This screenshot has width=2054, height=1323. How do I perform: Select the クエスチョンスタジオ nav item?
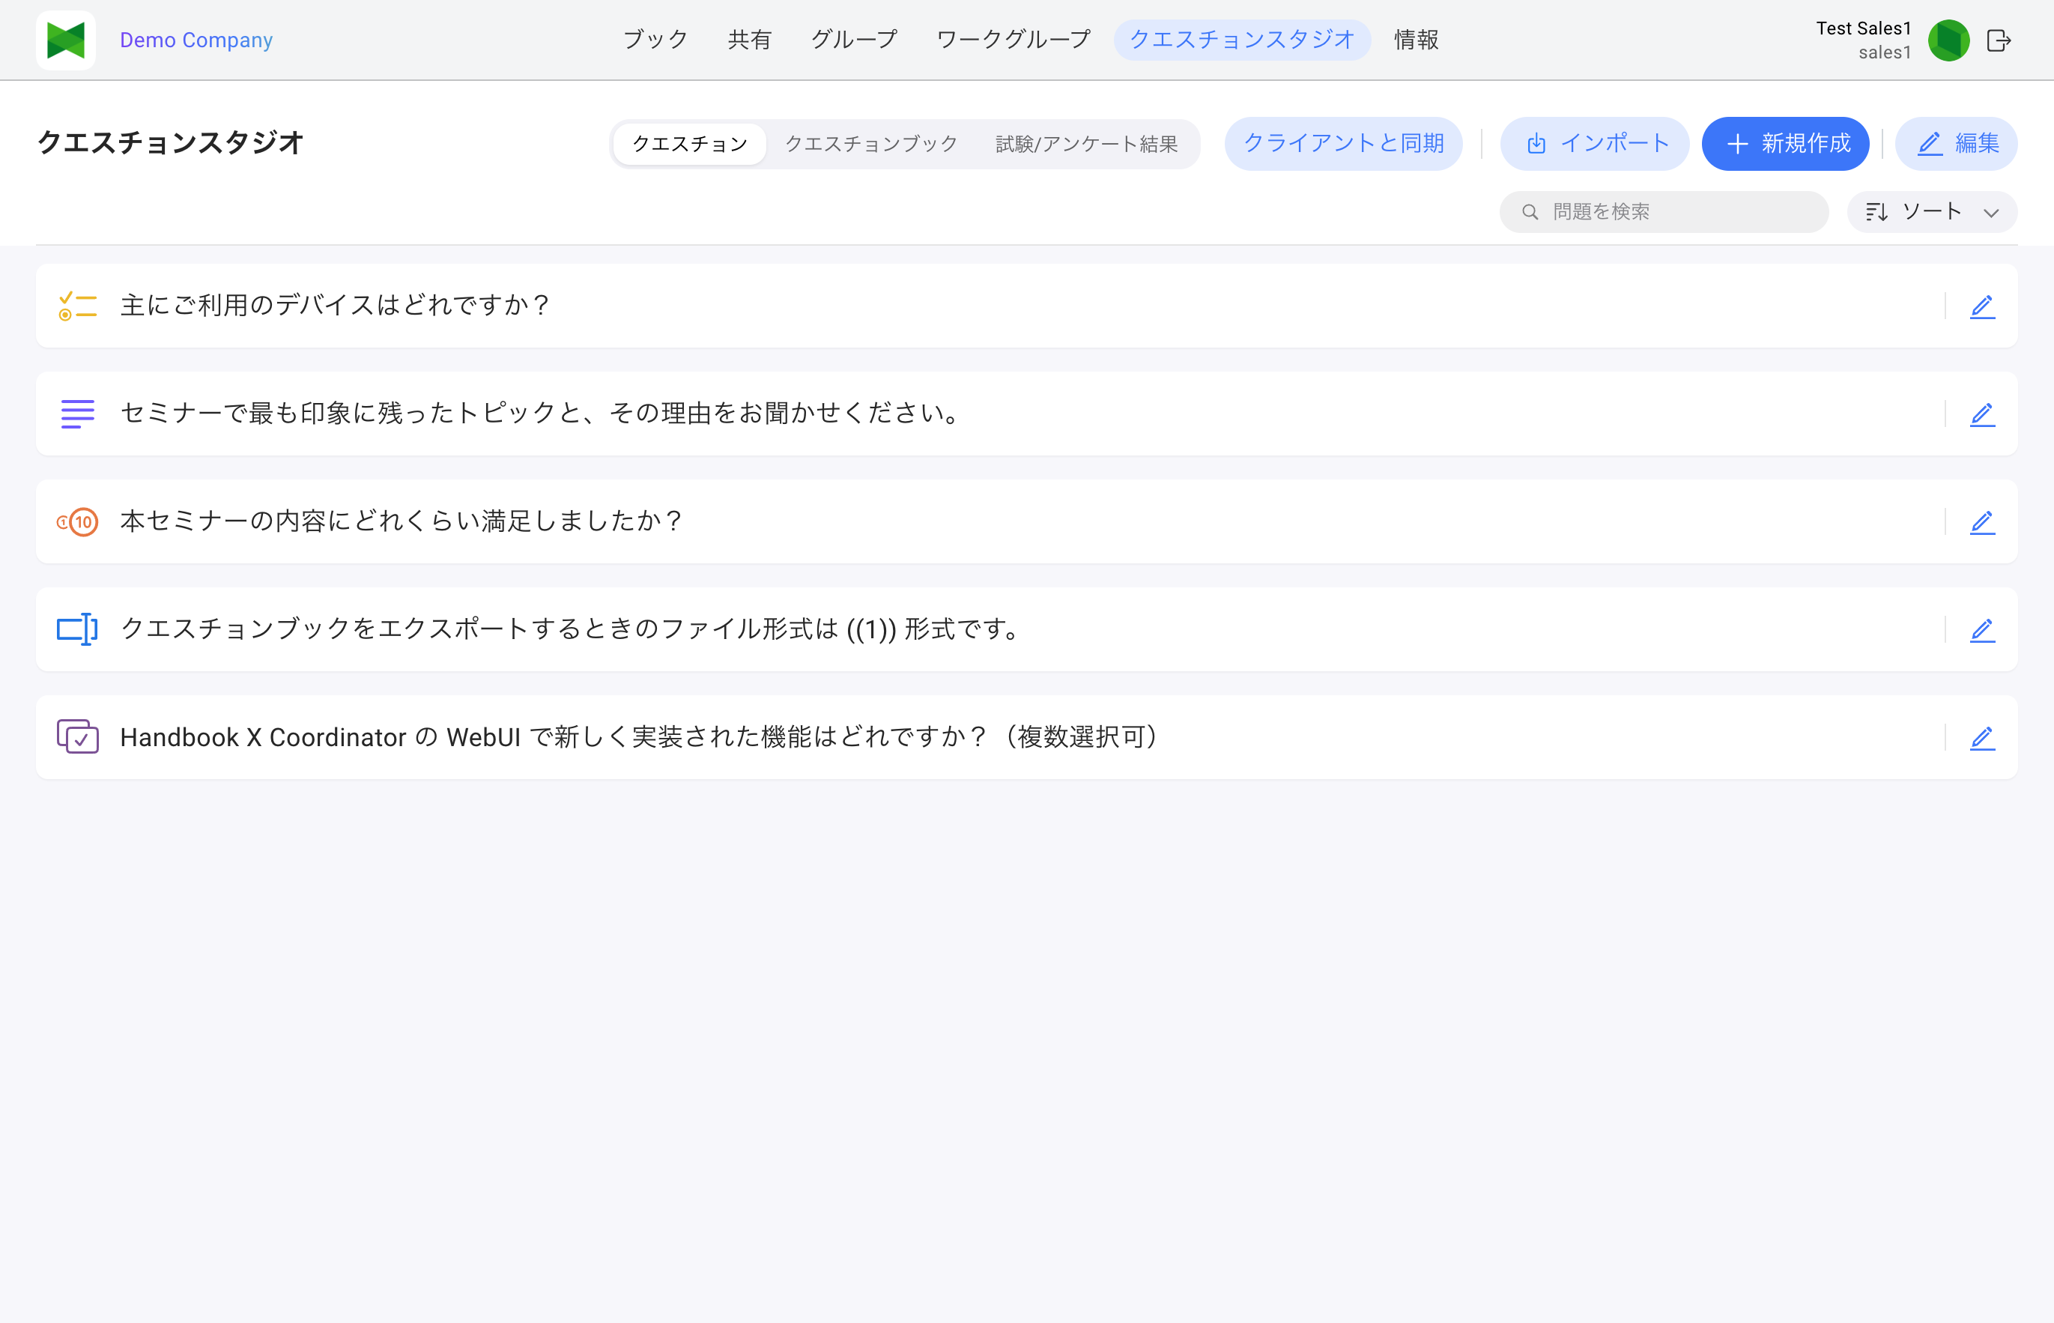(1242, 40)
